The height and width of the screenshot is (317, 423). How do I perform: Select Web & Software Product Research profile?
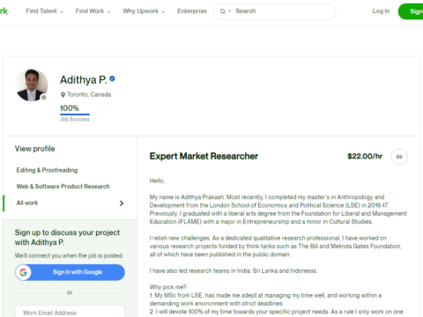coord(63,187)
